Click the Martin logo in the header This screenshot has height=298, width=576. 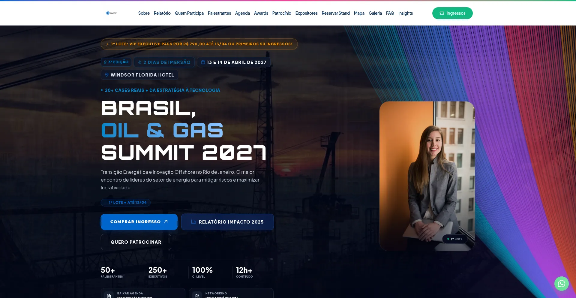click(x=111, y=13)
